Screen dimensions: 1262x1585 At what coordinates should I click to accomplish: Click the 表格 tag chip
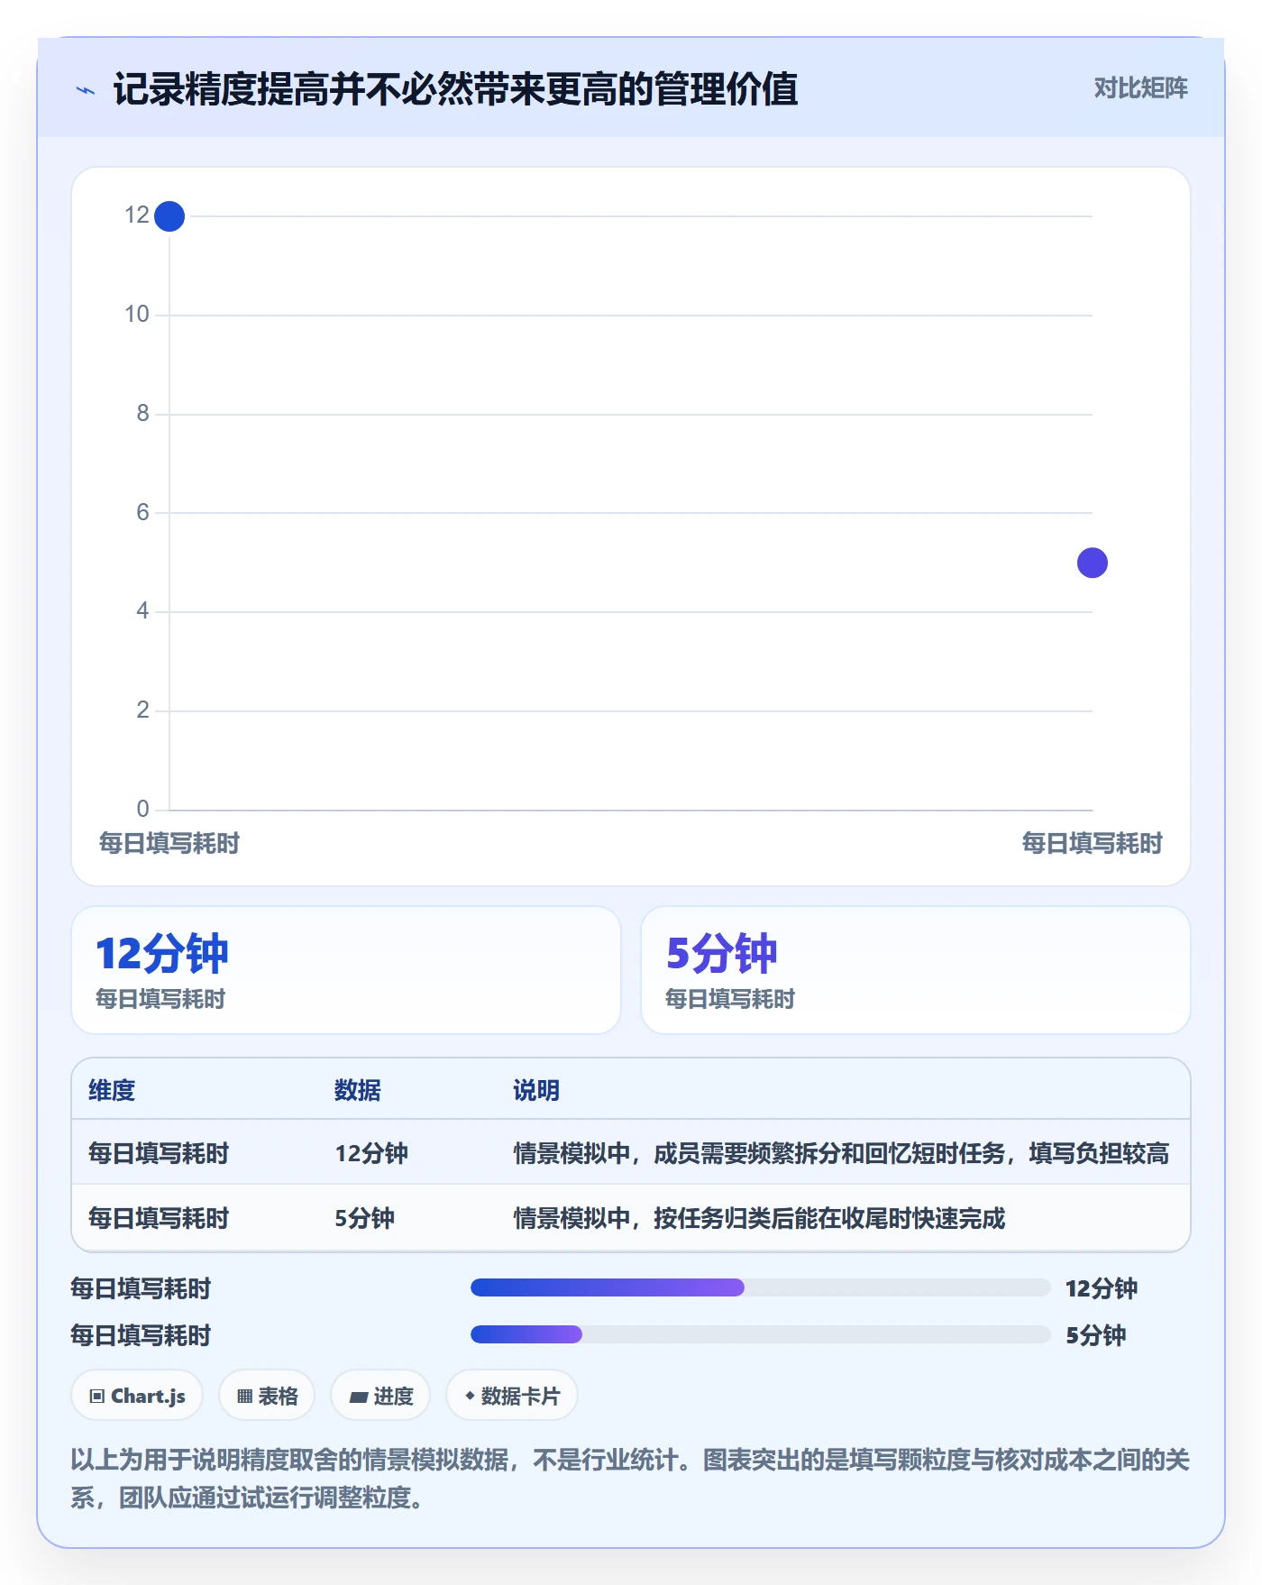[x=267, y=1396]
